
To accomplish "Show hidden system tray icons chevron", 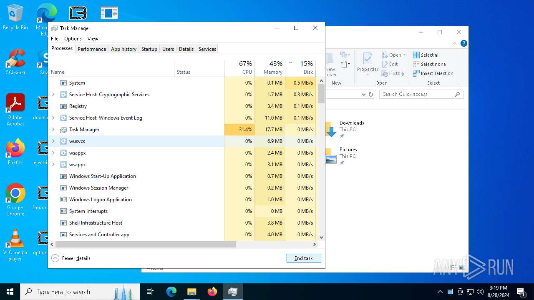I will pyautogui.click(x=440, y=292).
